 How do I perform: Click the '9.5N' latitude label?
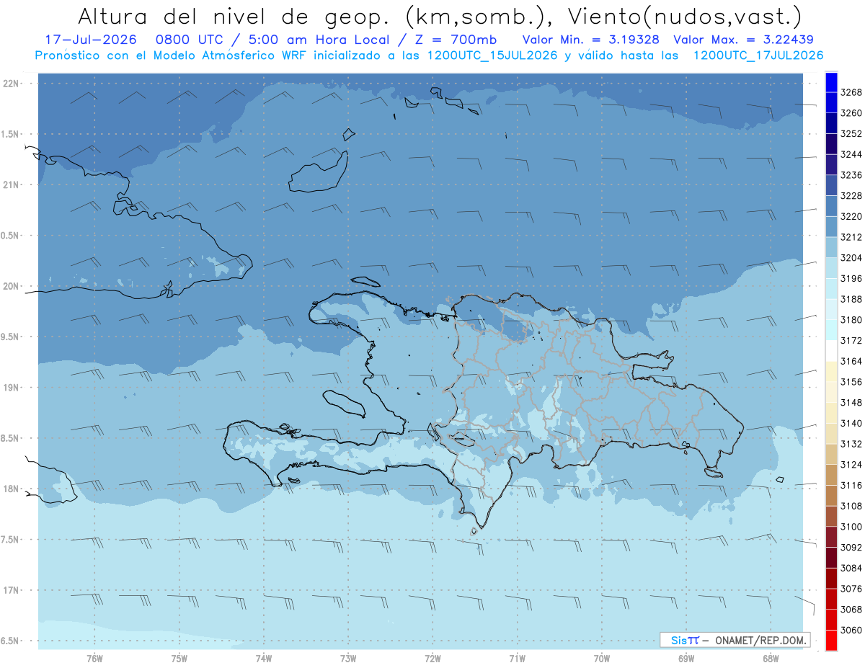11,337
